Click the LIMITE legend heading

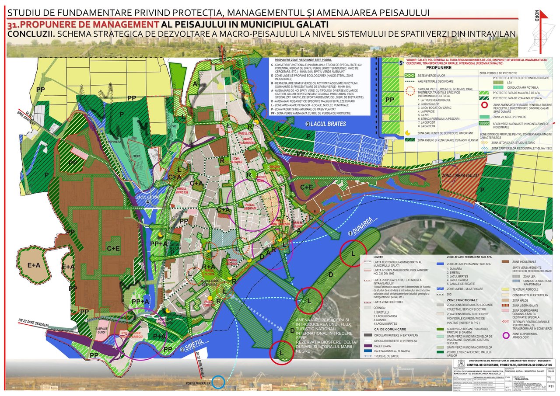[x=378, y=257]
